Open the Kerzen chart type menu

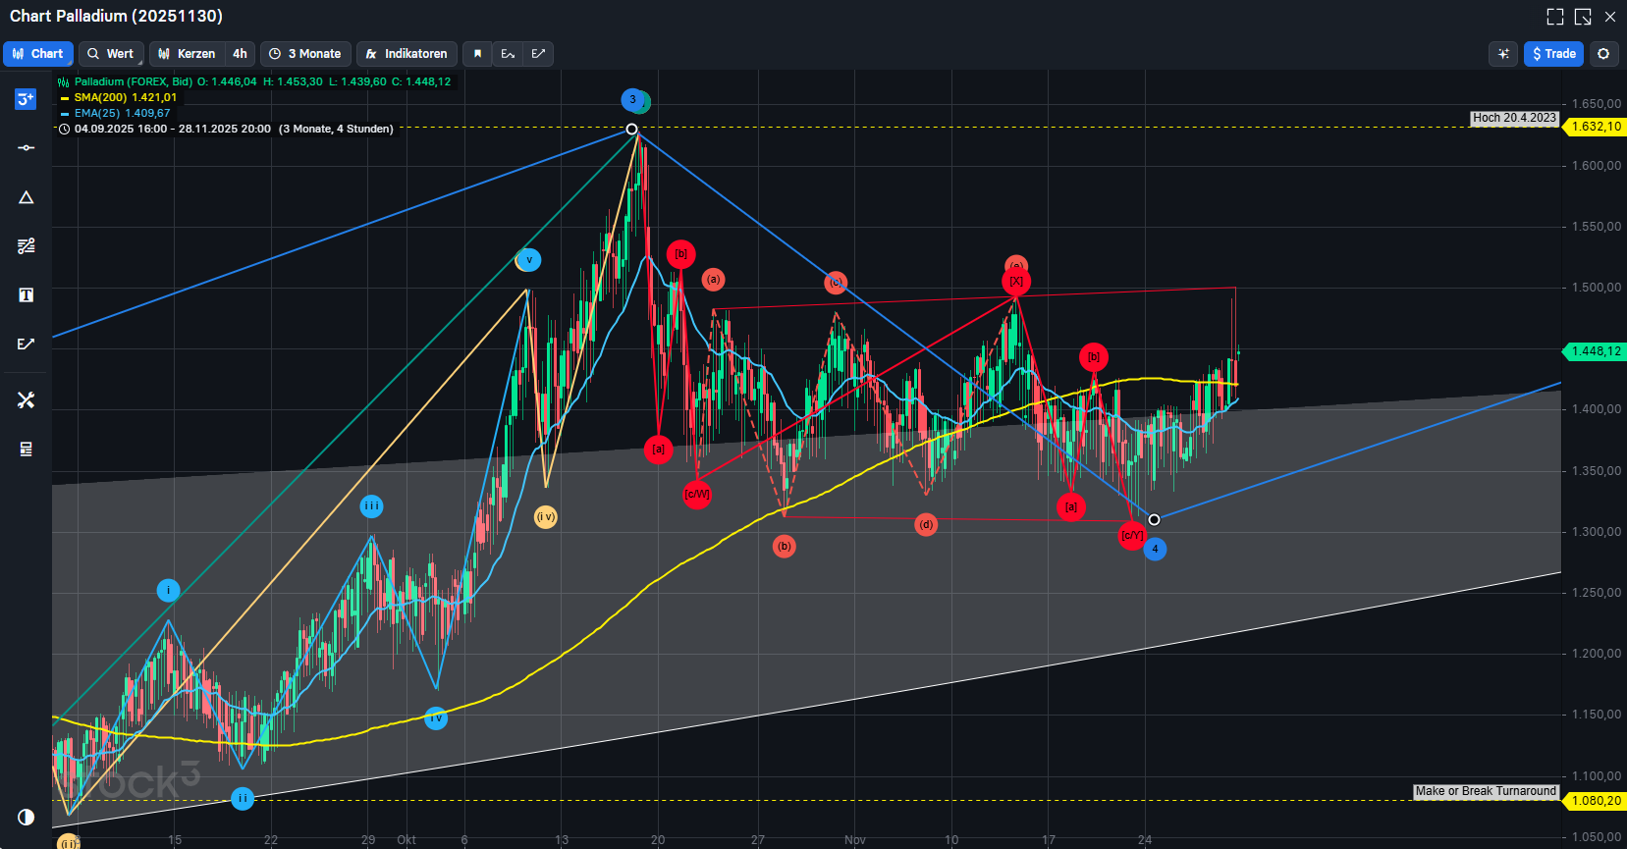coord(188,54)
